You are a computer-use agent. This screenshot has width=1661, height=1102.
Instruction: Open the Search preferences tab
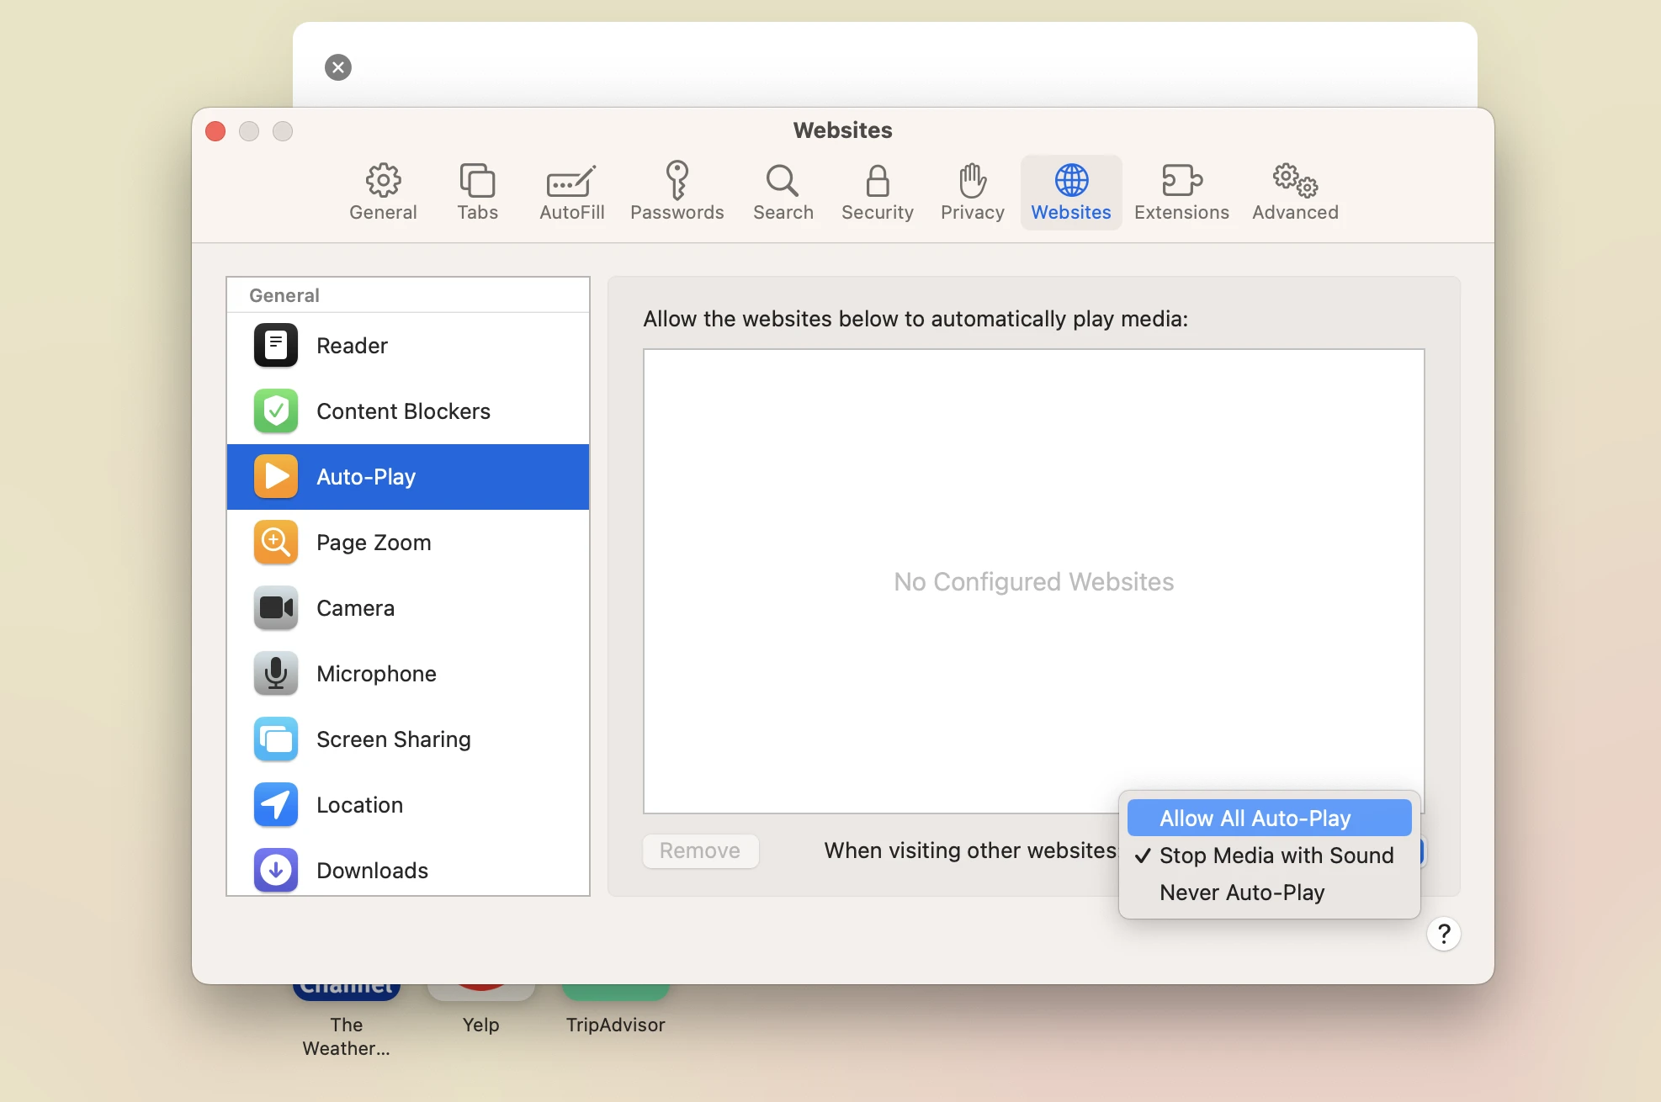(783, 191)
